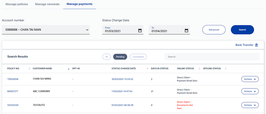Click the blue Search button

point(243,30)
